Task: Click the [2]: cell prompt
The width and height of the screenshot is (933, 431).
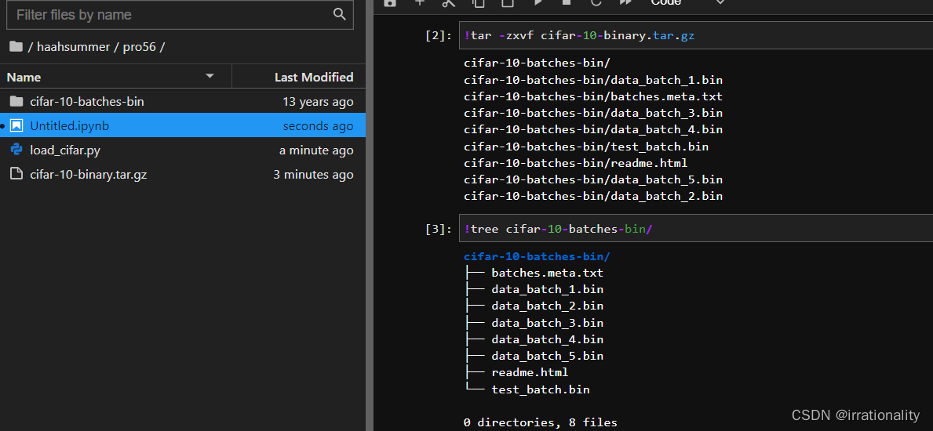Action: (x=439, y=36)
